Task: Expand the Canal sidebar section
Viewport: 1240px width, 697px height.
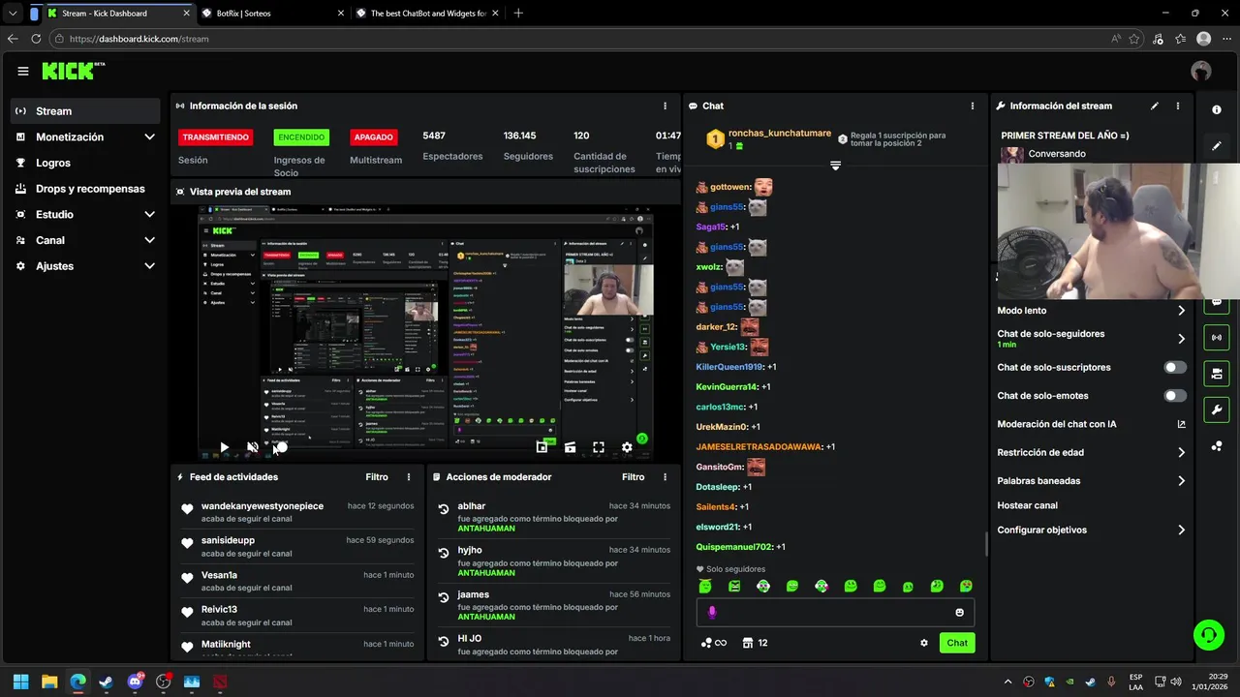Action: [85, 240]
